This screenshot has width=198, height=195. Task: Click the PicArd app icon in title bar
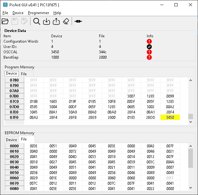(x=5, y=5)
